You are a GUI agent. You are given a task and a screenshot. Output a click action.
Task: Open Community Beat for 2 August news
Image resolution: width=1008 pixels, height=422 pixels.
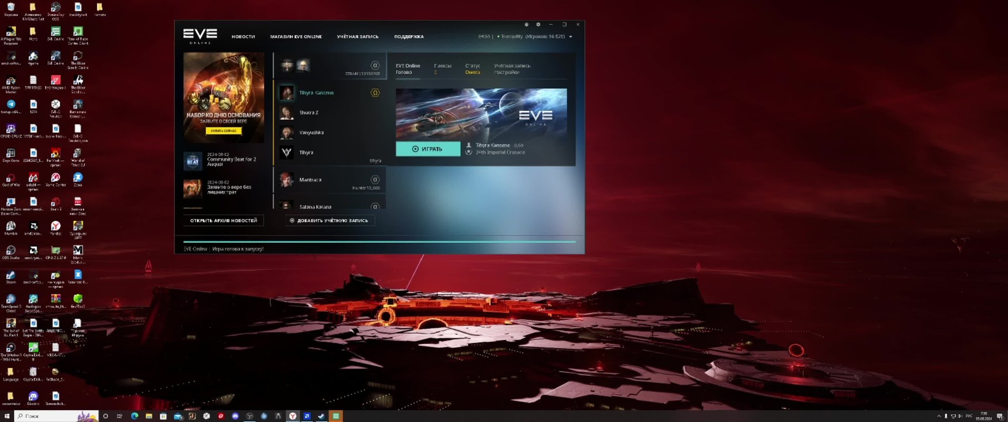(x=224, y=160)
